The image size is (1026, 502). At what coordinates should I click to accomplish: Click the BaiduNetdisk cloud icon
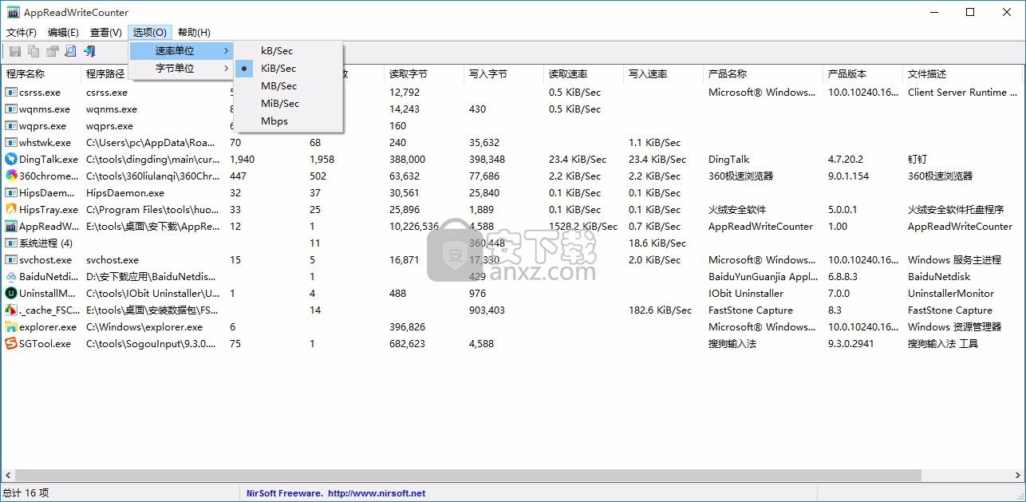coord(11,277)
